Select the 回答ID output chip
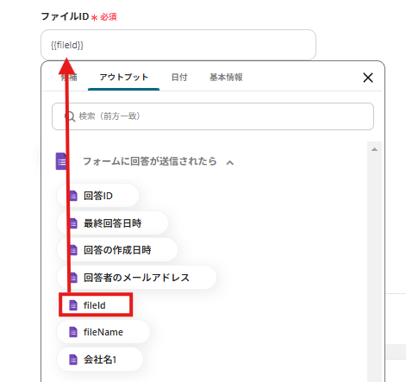The width and height of the screenshot is (406, 382). (x=97, y=196)
